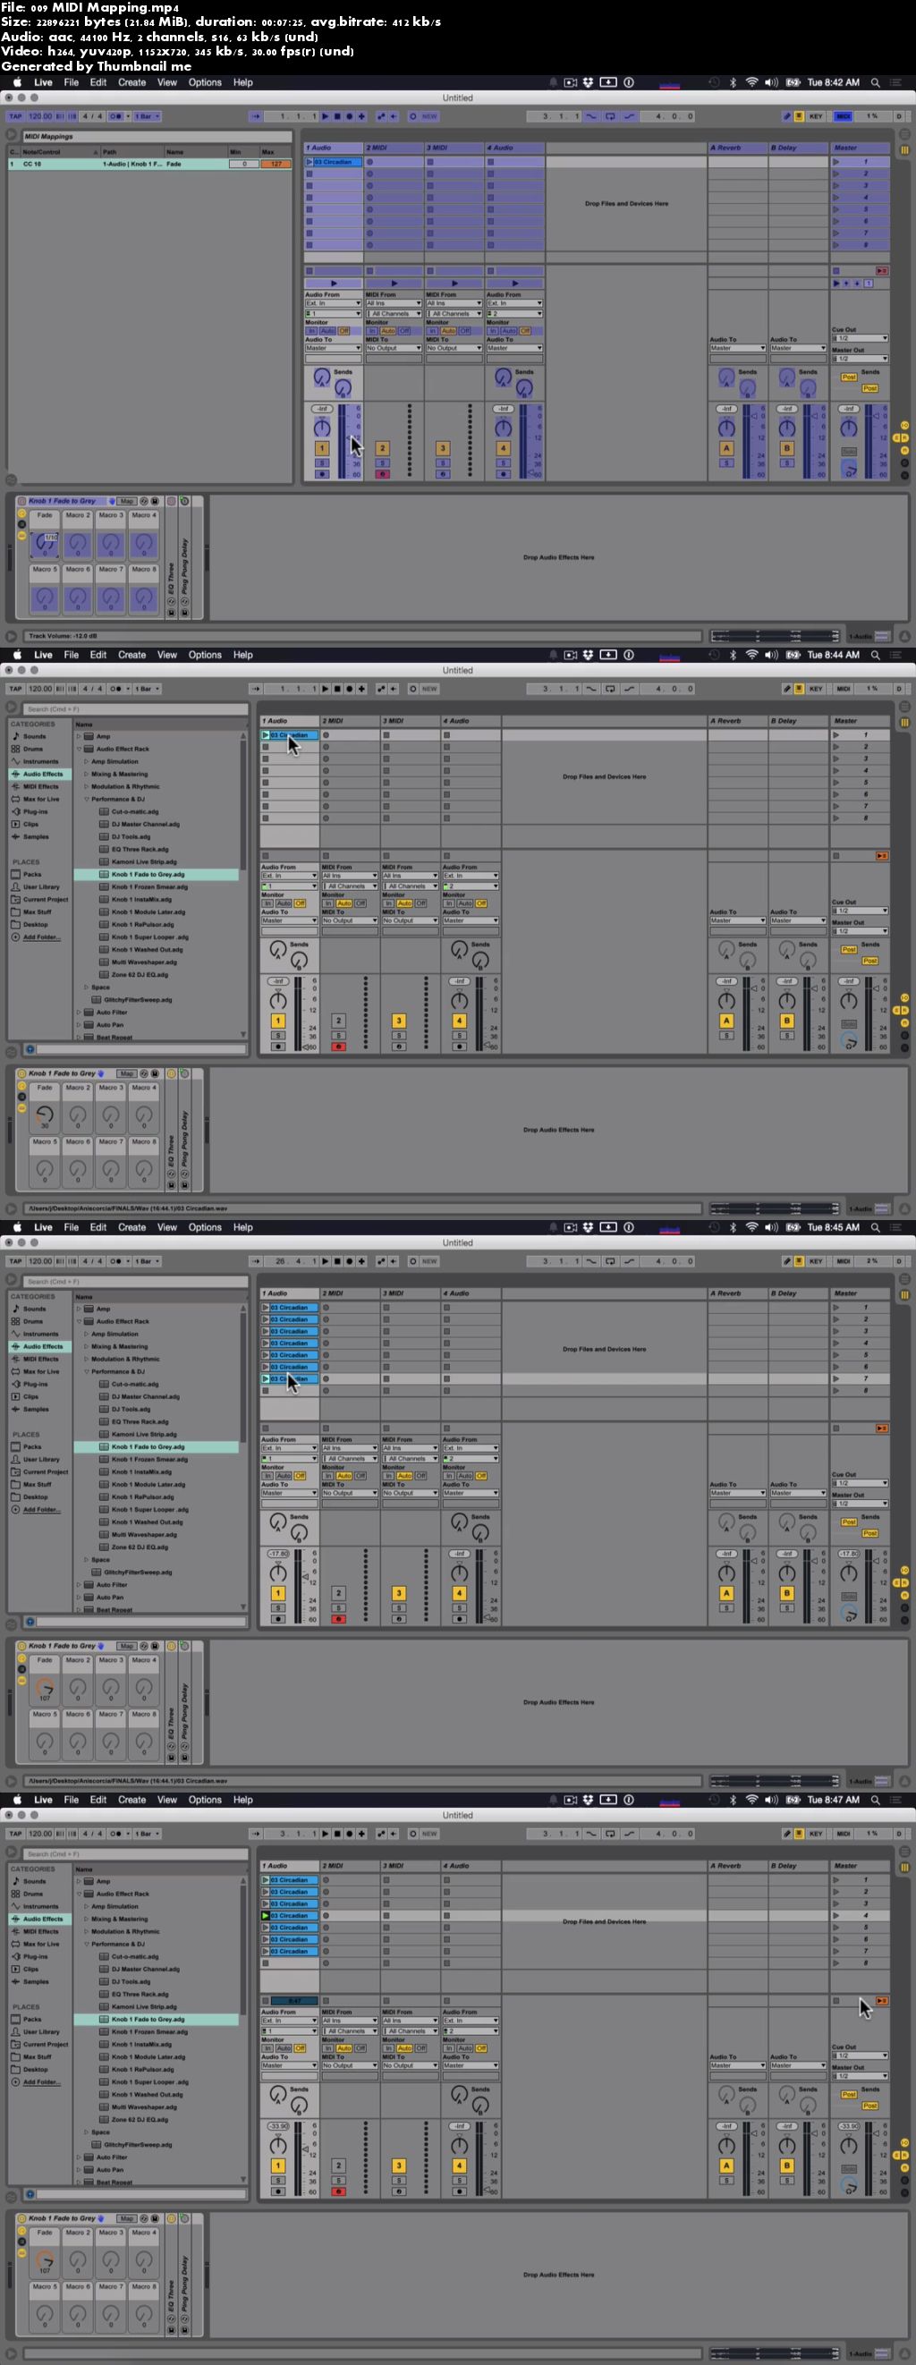
Task: Open Drums category in the 8:44 AM browser
Action: [33, 750]
